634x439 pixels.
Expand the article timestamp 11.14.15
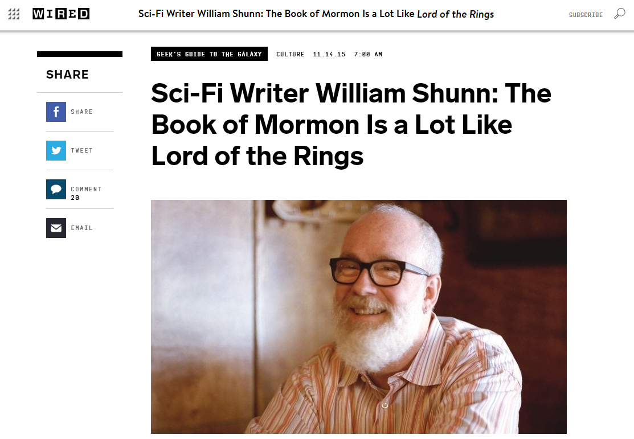(x=329, y=54)
